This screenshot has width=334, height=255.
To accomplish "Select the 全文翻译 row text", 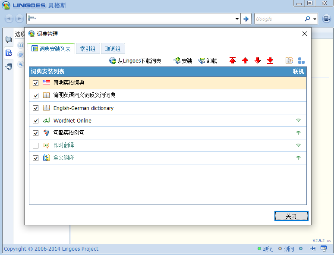I will [x=64, y=158].
